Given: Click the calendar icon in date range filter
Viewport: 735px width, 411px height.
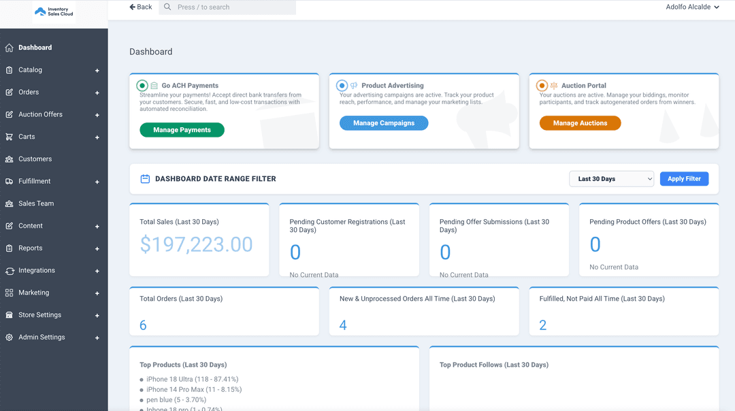Looking at the screenshot, I should [x=146, y=178].
